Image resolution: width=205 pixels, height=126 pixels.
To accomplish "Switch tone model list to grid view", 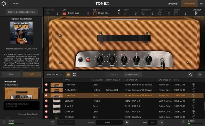I will point(74,74).
